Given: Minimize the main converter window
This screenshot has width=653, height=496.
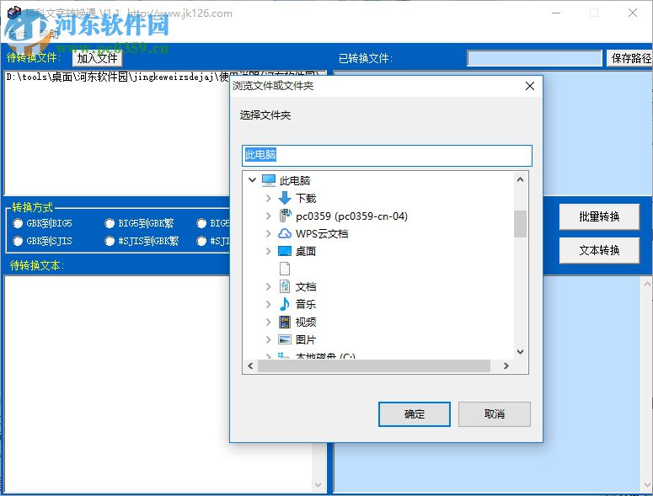Looking at the screenshot, I should coord(556,13).
